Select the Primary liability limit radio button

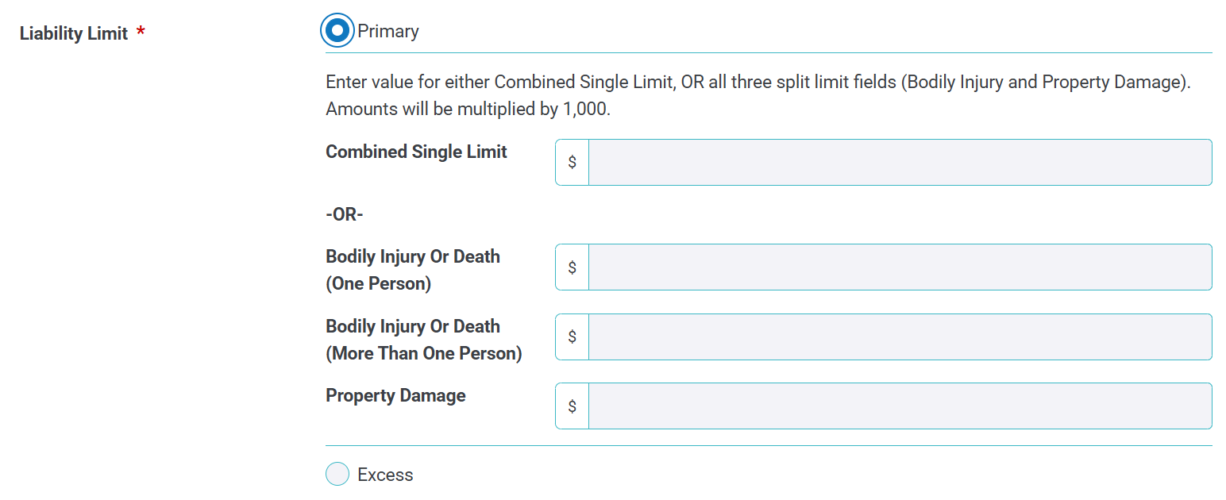337,29
